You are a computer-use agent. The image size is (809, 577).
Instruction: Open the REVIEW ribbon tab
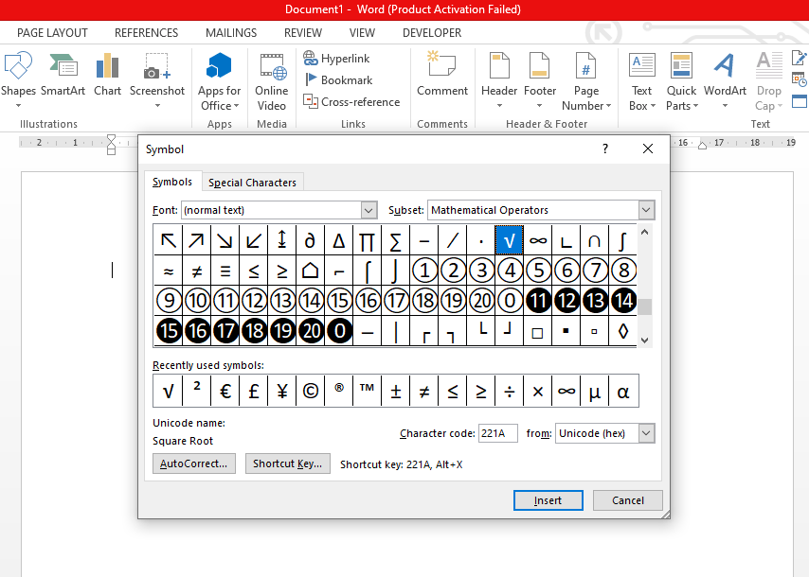(x=302, y=32)
